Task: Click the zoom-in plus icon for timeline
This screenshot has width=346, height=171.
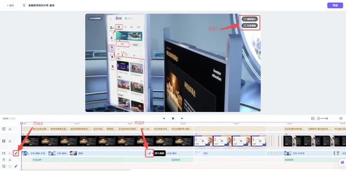Action: (341, 118)
